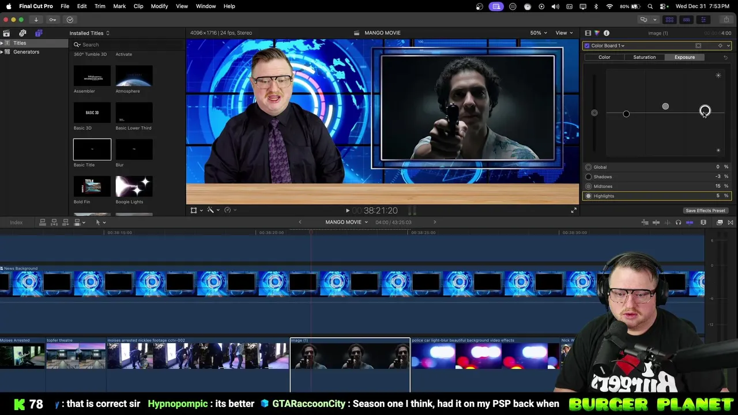Connect clip to primary storyline icon
This screenshot has width=738, height=415.
click(42, 222)
